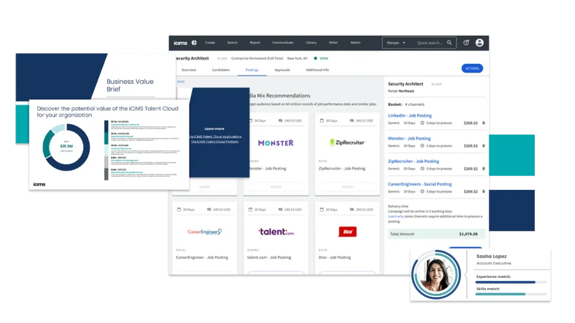Click the blue ACTIONS button
The height and width of the screenshot is (323, 575).
[472, 68]
